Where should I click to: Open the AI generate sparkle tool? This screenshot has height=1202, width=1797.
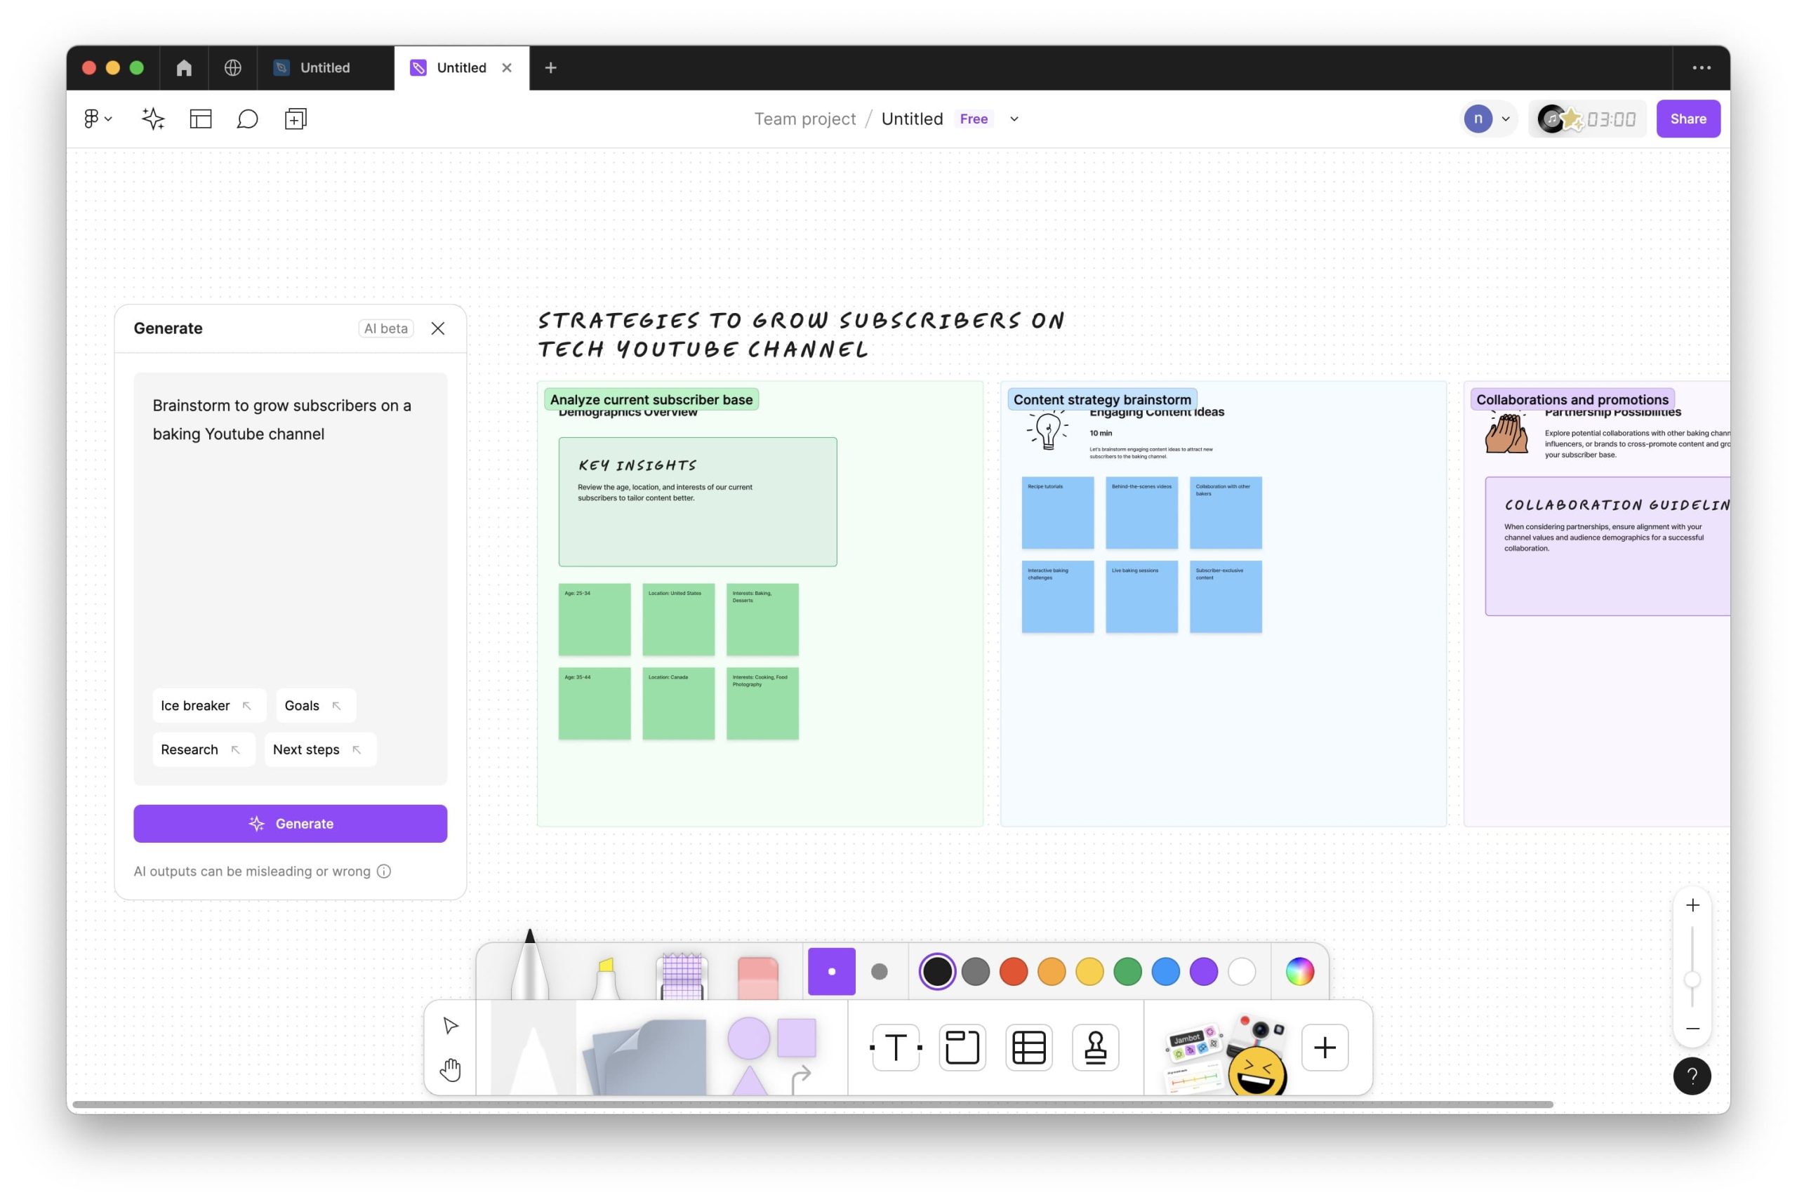(x=152, y=119)
